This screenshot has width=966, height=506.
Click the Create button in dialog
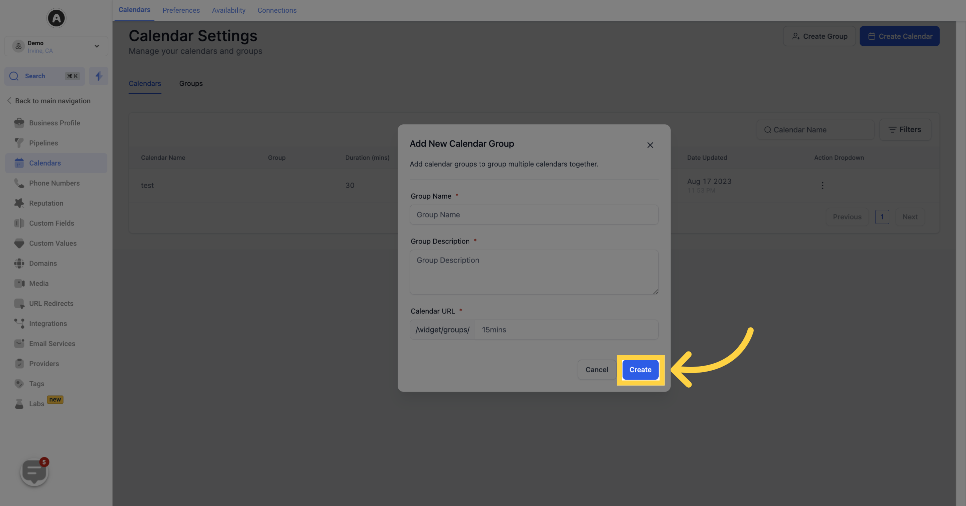[x=640, y=370]
